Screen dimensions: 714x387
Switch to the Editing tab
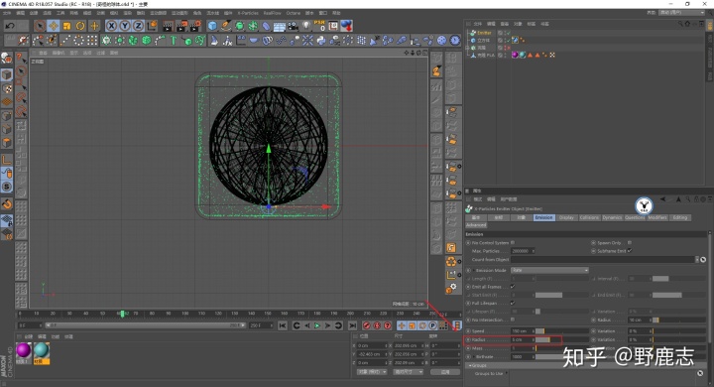[680, 217]
